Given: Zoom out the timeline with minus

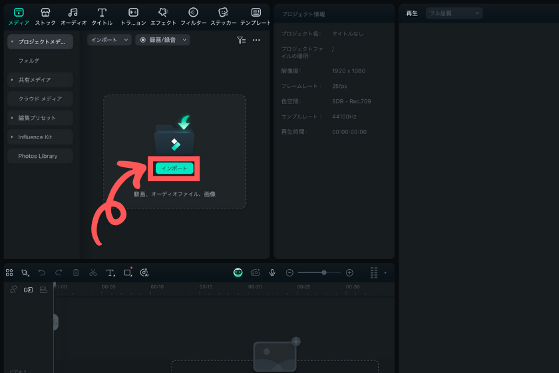Looking at the screenshot, I should [x=289, y=272].
